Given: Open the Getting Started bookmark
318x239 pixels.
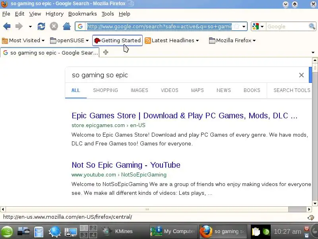Looking at the screenshot, I should tap(117, 41).
